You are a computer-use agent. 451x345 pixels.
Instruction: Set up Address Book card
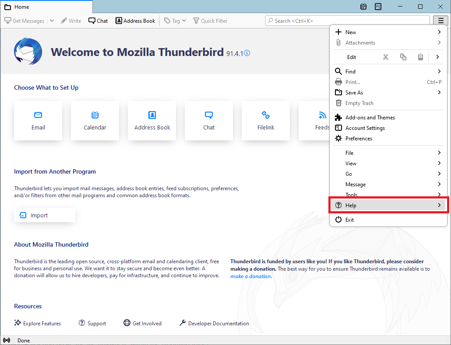tap(152, 121)
